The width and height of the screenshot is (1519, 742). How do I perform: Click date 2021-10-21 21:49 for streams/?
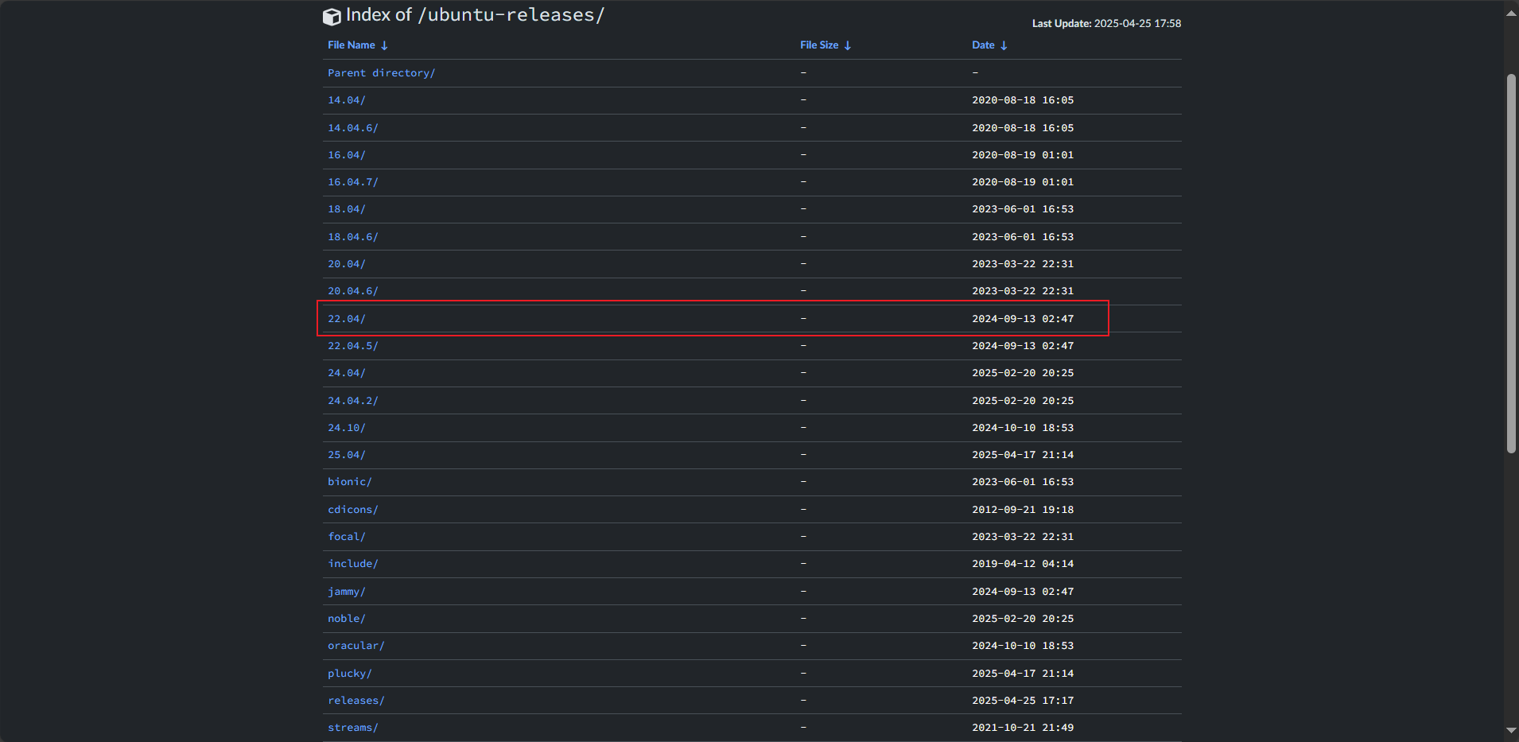pyautogui.click(x=1023, y=728)
